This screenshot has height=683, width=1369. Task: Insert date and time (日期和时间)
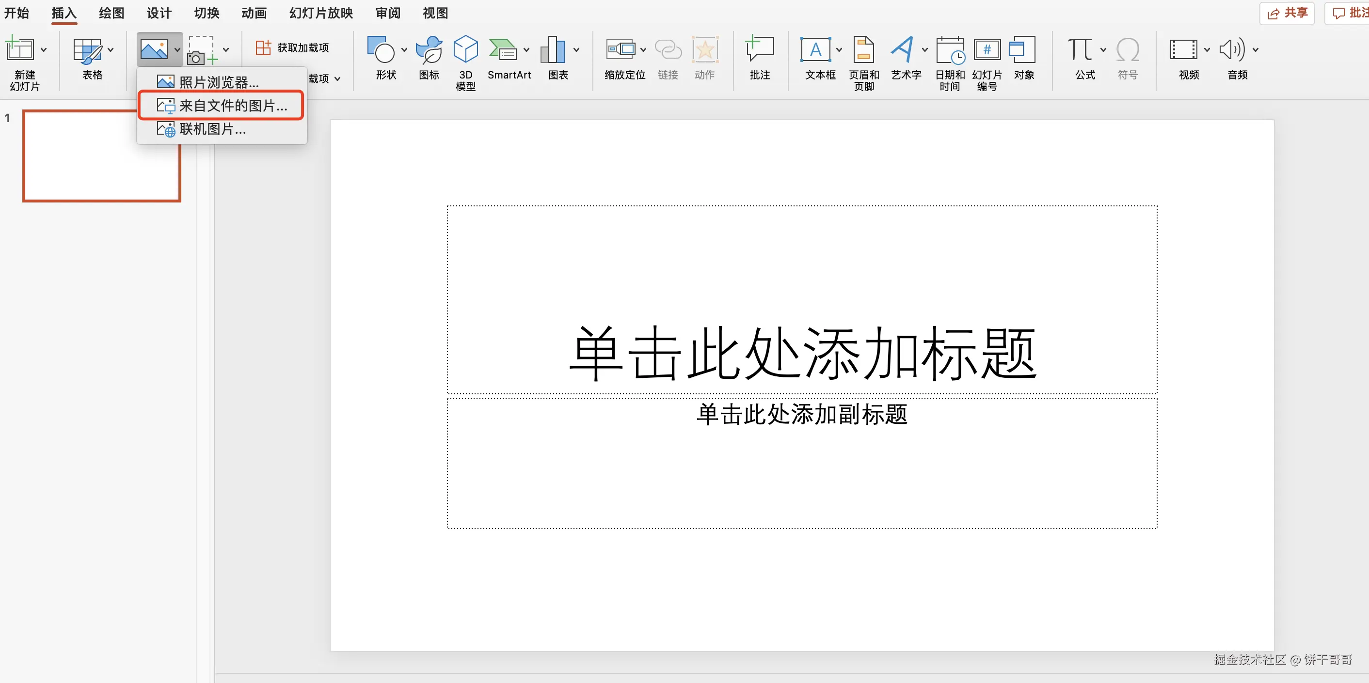pyautogui.click(x=950, y=50)
